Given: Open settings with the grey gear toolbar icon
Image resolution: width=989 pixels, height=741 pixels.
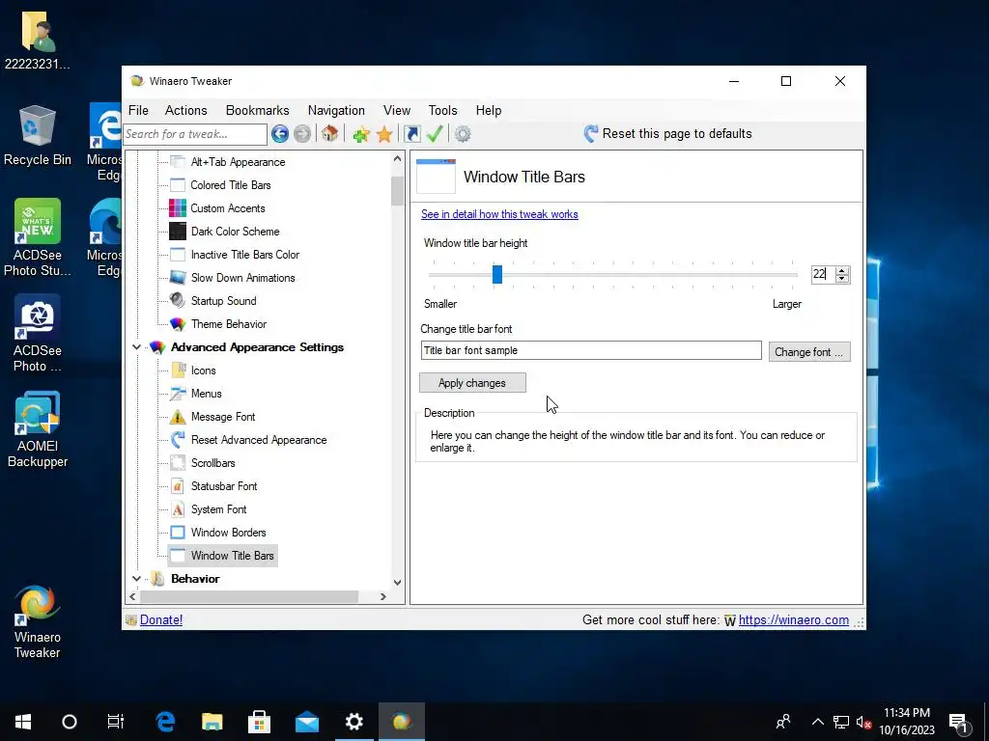Looking at the screenshot, I should click(x=463, y=133).
